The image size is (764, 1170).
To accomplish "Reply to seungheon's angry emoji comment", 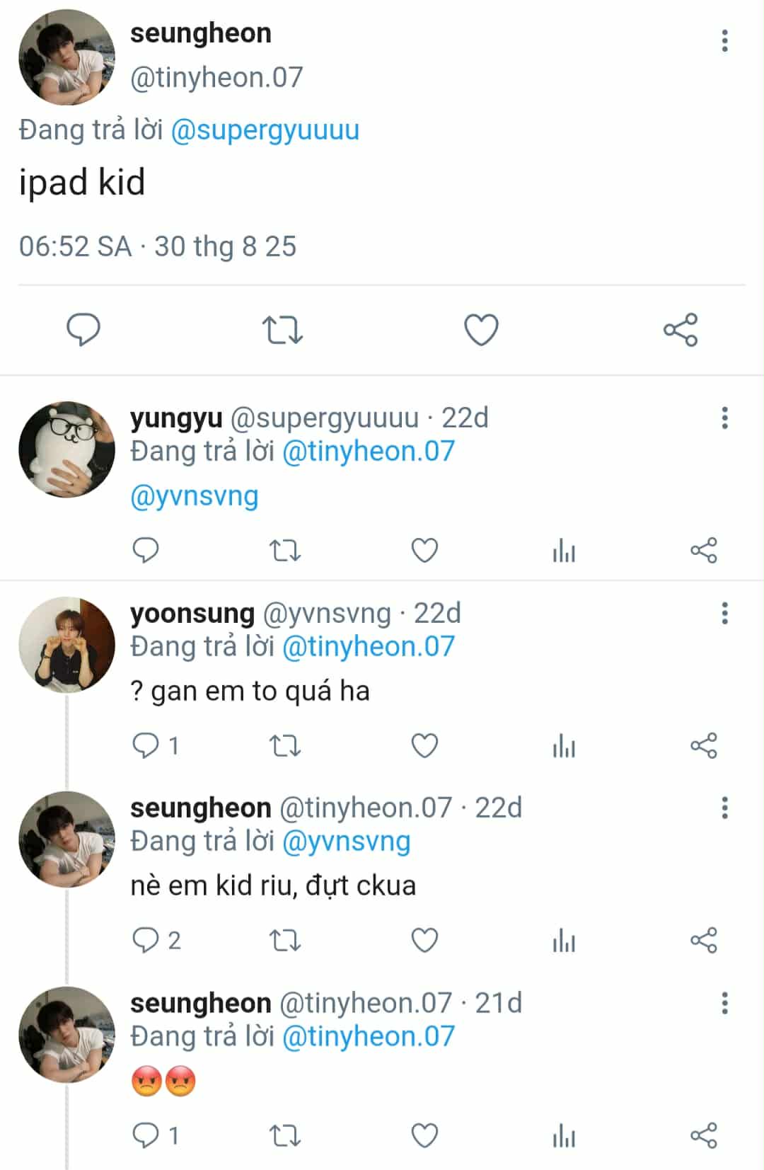I will (x=146, y=1135).
